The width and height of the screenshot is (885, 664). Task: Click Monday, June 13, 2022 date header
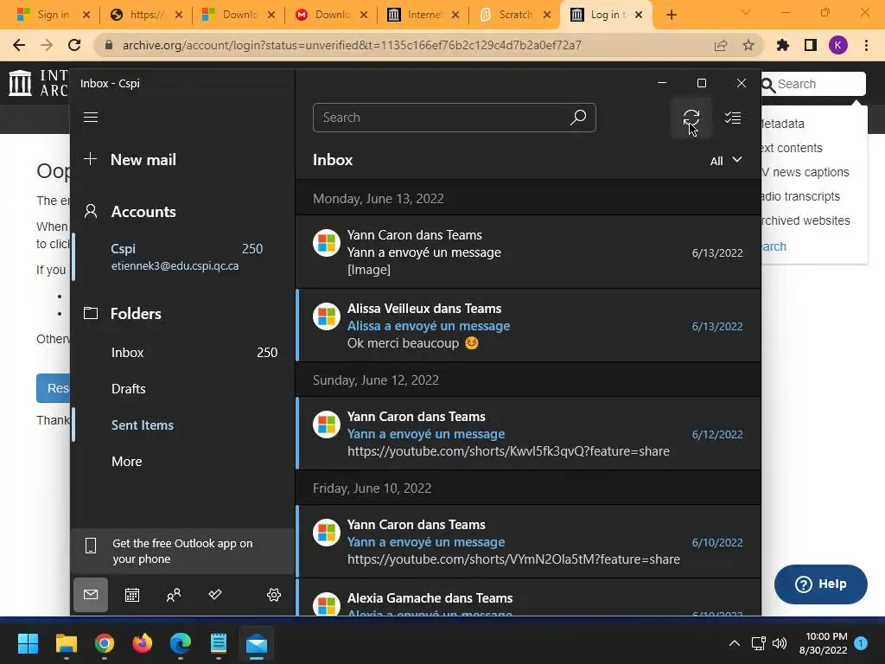pyautogui.click(x=379, y=199)
